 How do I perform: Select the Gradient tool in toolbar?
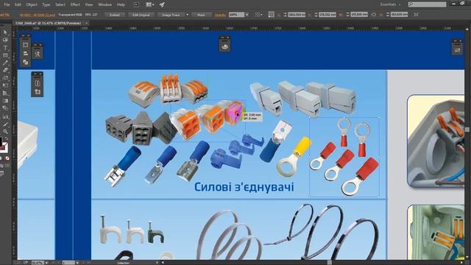[x=5, y=101]
